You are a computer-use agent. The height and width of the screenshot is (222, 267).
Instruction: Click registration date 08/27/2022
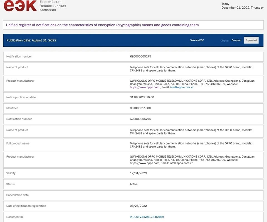138,206
